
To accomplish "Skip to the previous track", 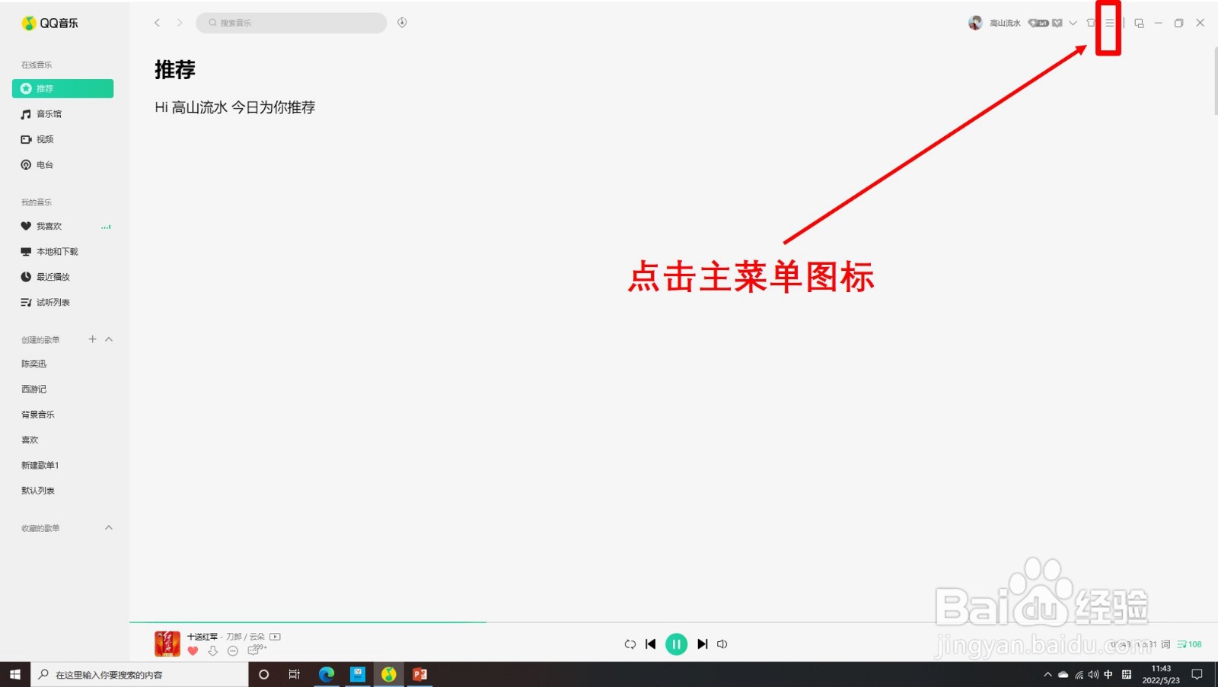I will pyautogui.click(x=651, y=644).
